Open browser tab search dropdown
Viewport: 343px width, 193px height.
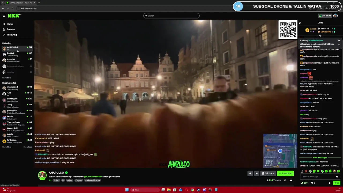tap(3, 3)
